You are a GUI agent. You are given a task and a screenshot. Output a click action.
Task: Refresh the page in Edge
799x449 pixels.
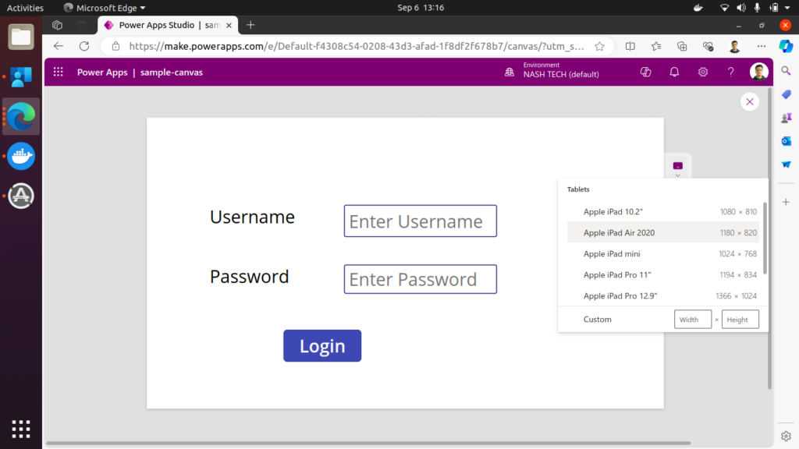(x=84, y=46)
